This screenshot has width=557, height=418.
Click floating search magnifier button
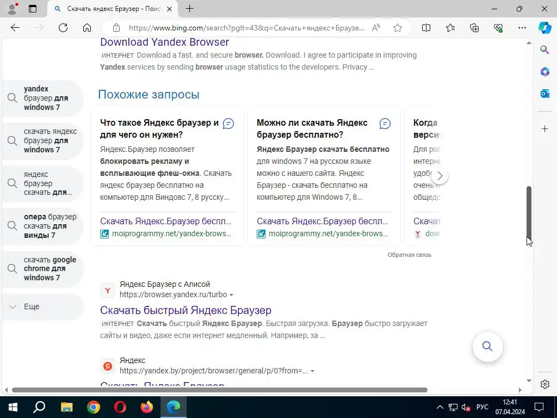487,346
